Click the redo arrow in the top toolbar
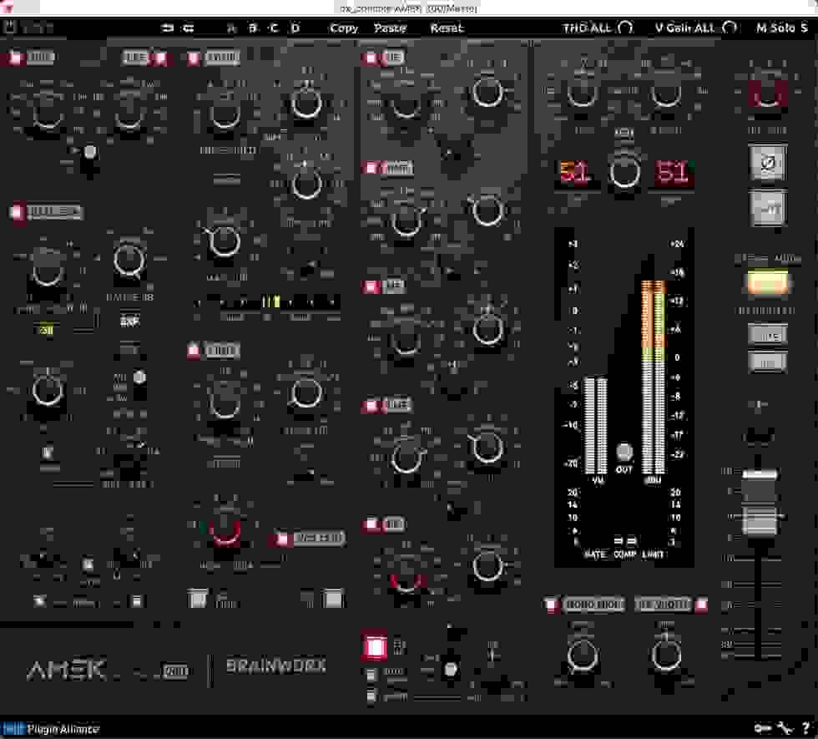This screenshot has width=818, height=739. coord(188,28)
